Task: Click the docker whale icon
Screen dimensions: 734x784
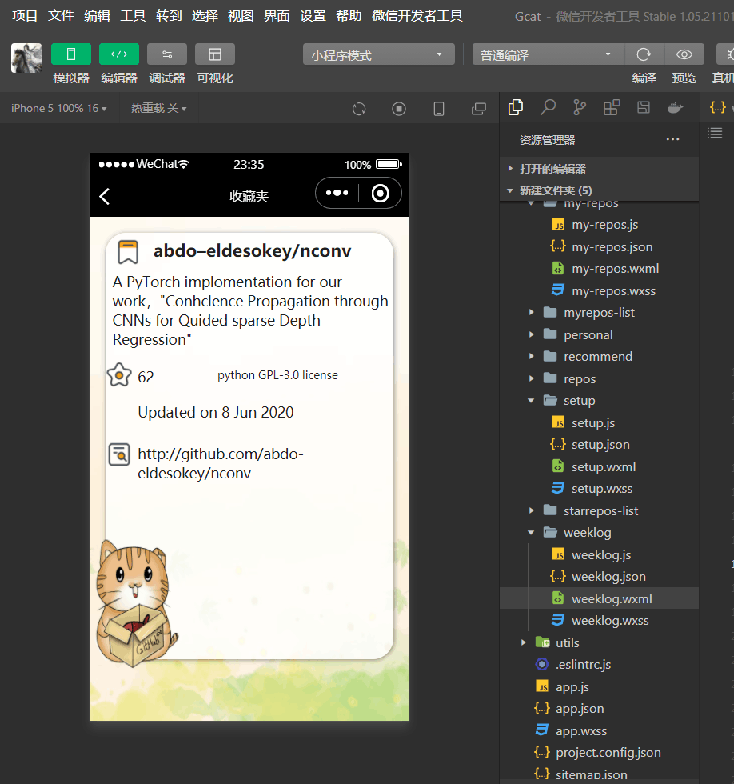Action: (x=675, y=107)
